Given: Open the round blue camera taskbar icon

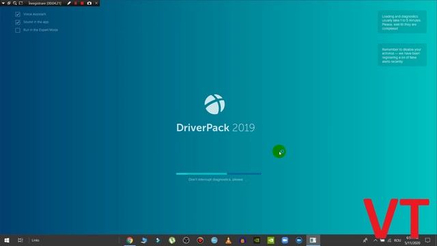Looking at the screenshot, I should coord(299,240).
